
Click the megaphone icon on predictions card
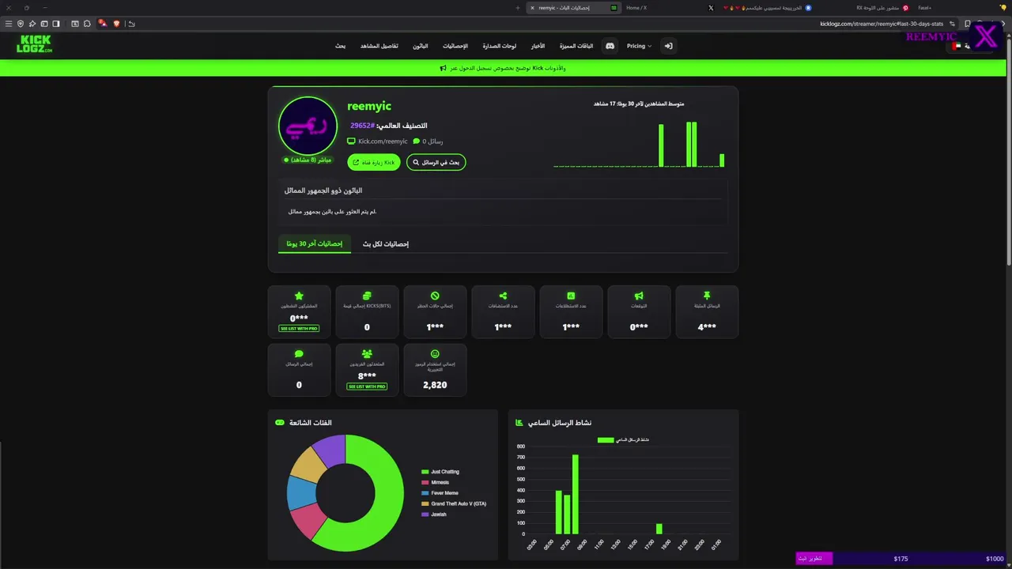(x=639, y=296)
